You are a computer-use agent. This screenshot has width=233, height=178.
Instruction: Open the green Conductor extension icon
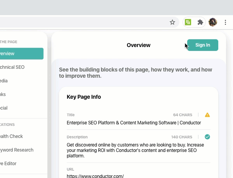[188, 22]
